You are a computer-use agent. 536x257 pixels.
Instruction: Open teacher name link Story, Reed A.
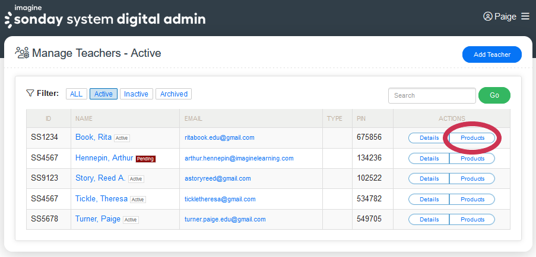(x=100, y=178)
